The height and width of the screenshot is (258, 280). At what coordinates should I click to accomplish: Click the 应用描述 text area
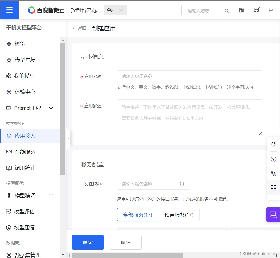[x=190, y=117]
